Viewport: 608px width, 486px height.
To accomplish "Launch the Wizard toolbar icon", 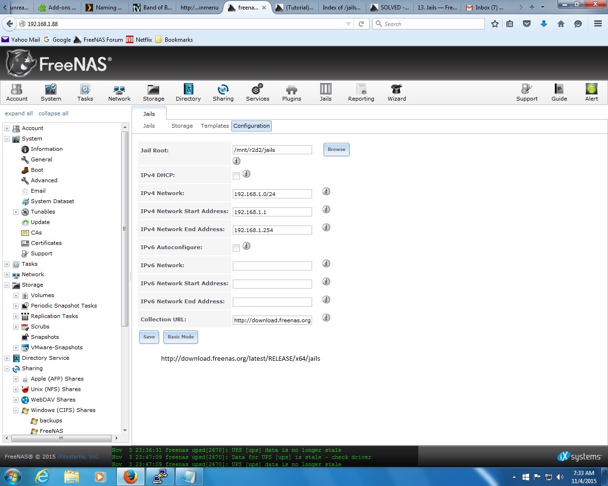I will (x=397, y=93).
